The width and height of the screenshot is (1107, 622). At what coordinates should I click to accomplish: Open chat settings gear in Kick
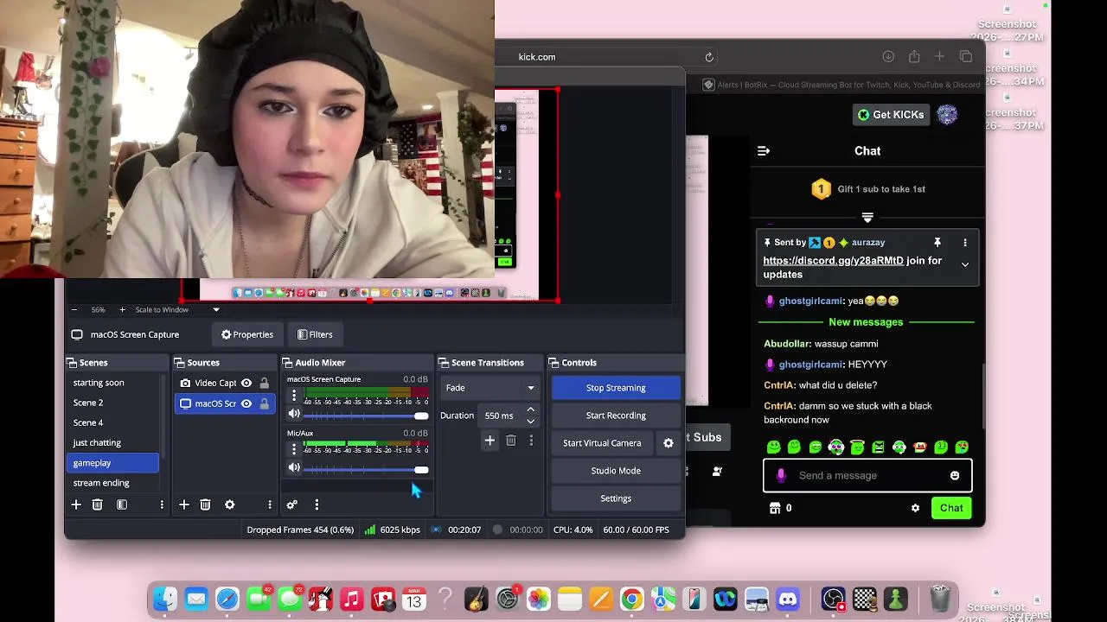[915, 508]
